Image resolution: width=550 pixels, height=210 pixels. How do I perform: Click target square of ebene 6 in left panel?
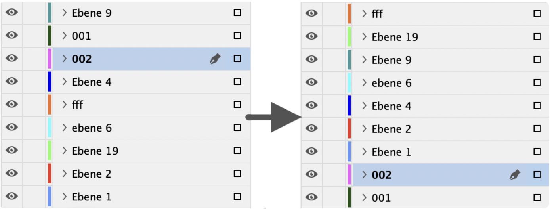coord(237,128)
